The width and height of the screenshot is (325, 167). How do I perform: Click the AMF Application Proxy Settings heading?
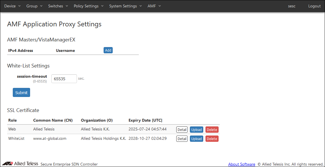click(54, 24)
